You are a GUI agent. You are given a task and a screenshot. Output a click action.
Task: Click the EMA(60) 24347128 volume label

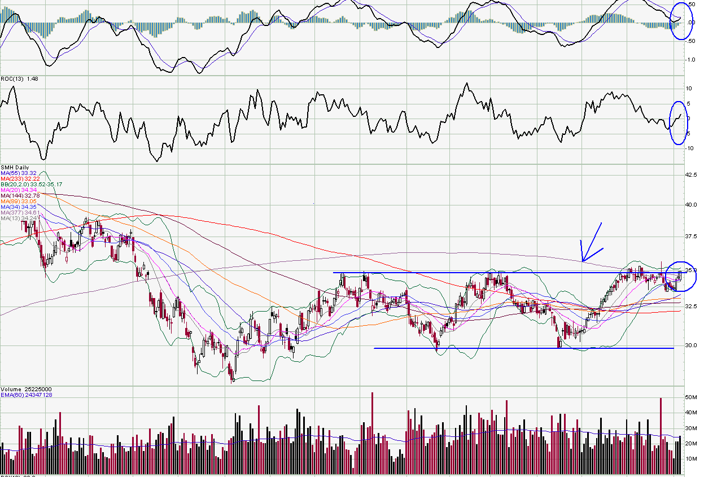coord(27,395)
